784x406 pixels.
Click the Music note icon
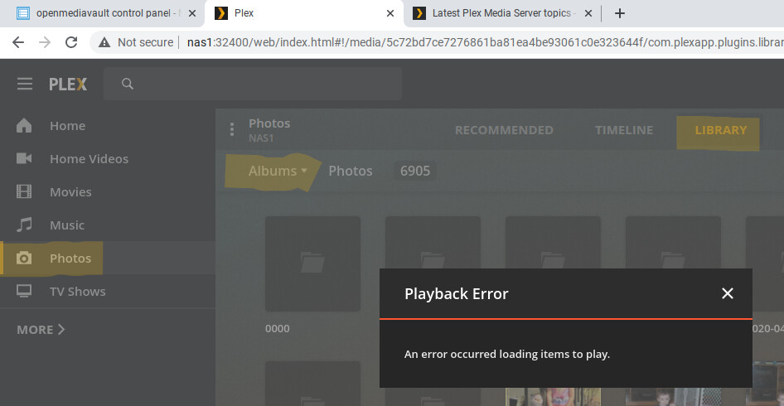24,225
